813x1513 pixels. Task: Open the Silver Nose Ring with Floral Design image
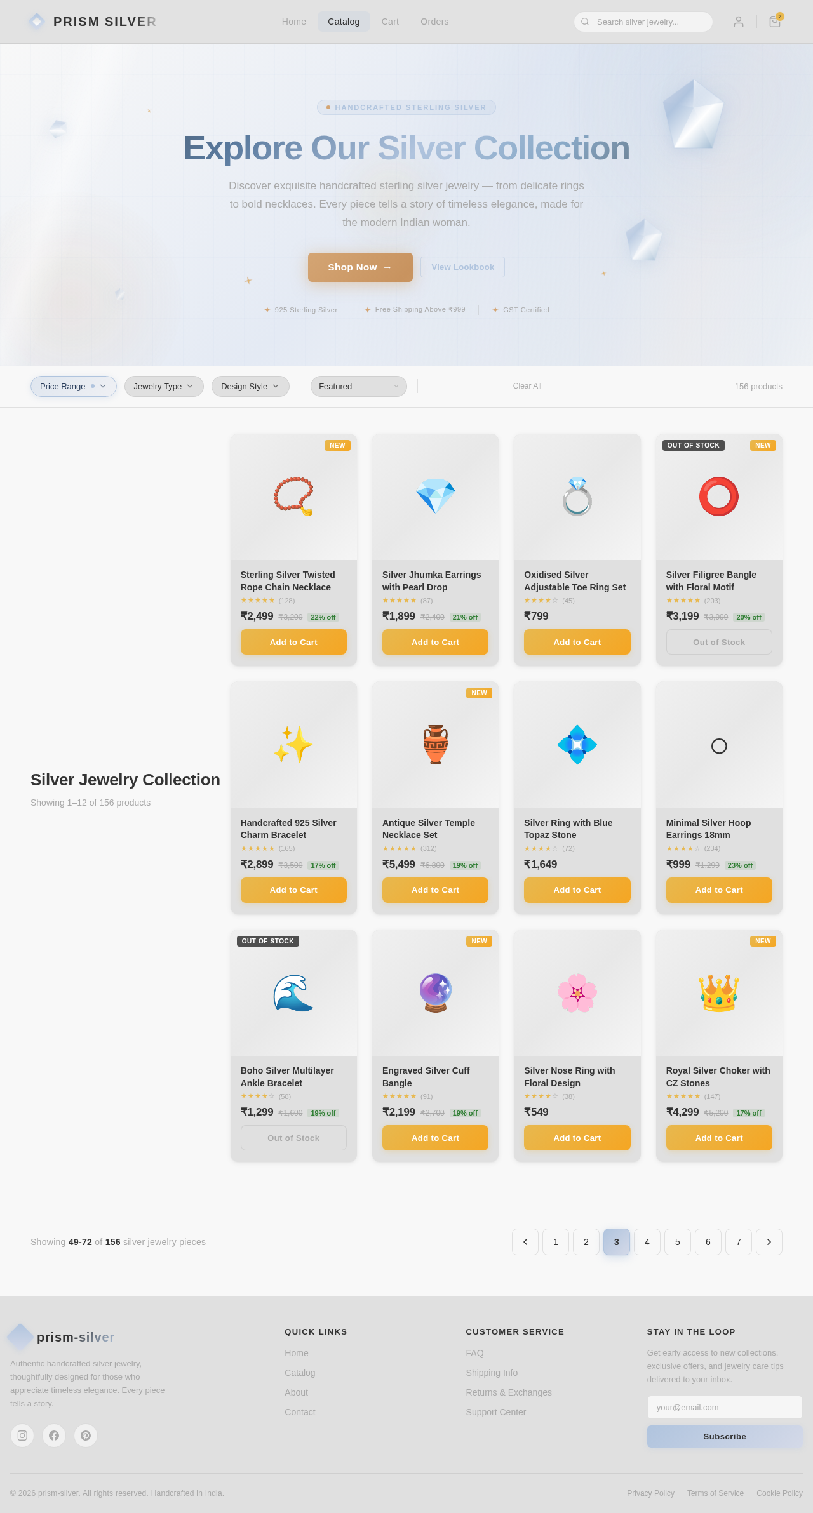click(577, 993)
